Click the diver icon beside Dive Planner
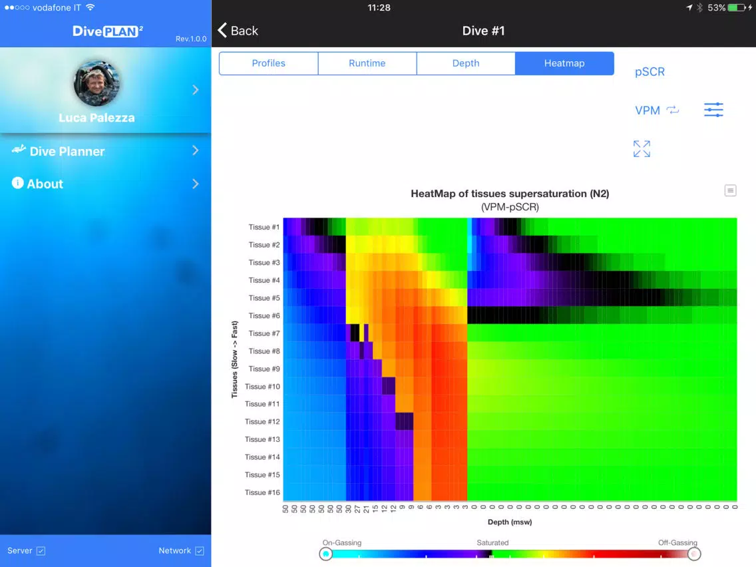This screenshot has height=567, width=756. (x=19, y=150)
